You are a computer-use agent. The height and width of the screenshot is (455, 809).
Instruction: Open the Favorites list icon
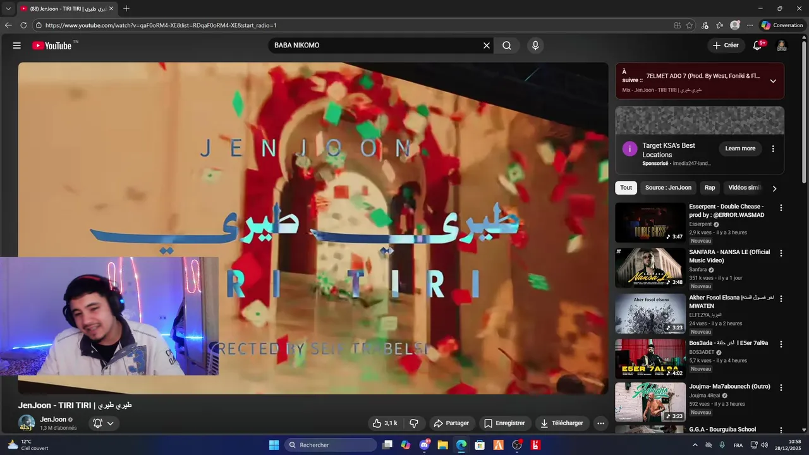click(x=720, y=25)
